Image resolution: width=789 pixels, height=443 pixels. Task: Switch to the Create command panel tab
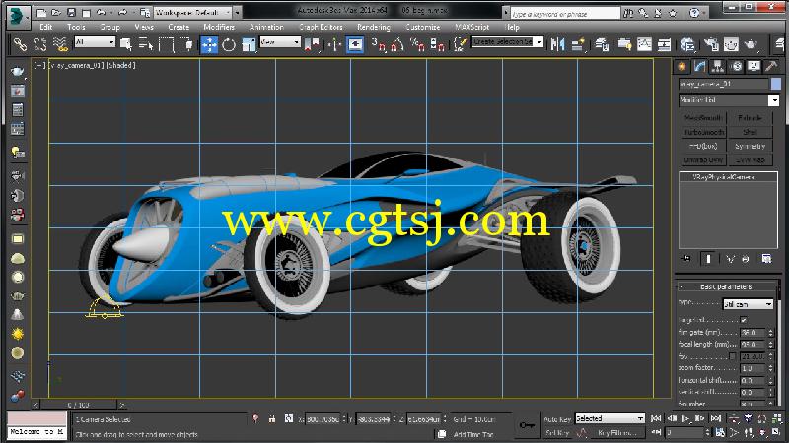coord(681,66)
